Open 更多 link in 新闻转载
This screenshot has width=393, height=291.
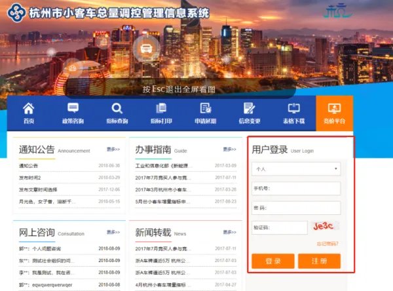point(230,232)
